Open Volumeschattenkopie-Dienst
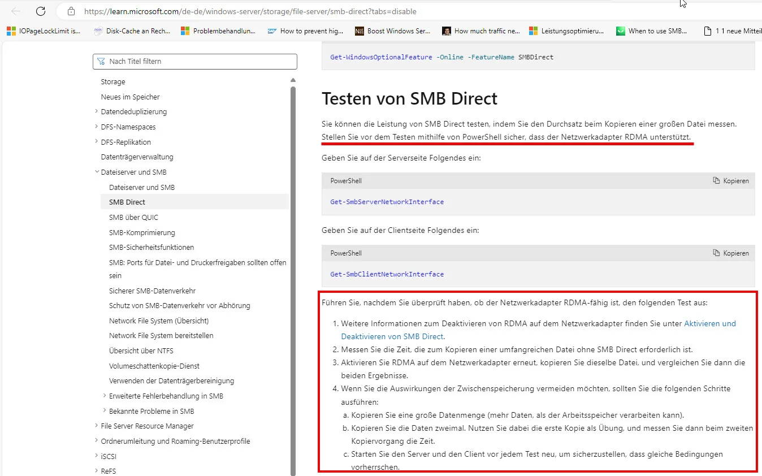 click(x=154, y=366)
